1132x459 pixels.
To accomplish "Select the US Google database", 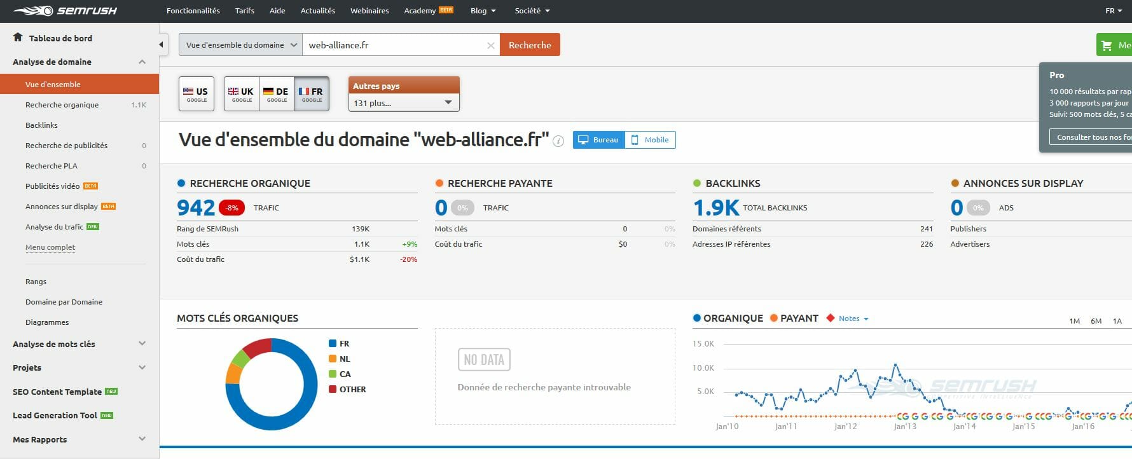I will (197, 94).
